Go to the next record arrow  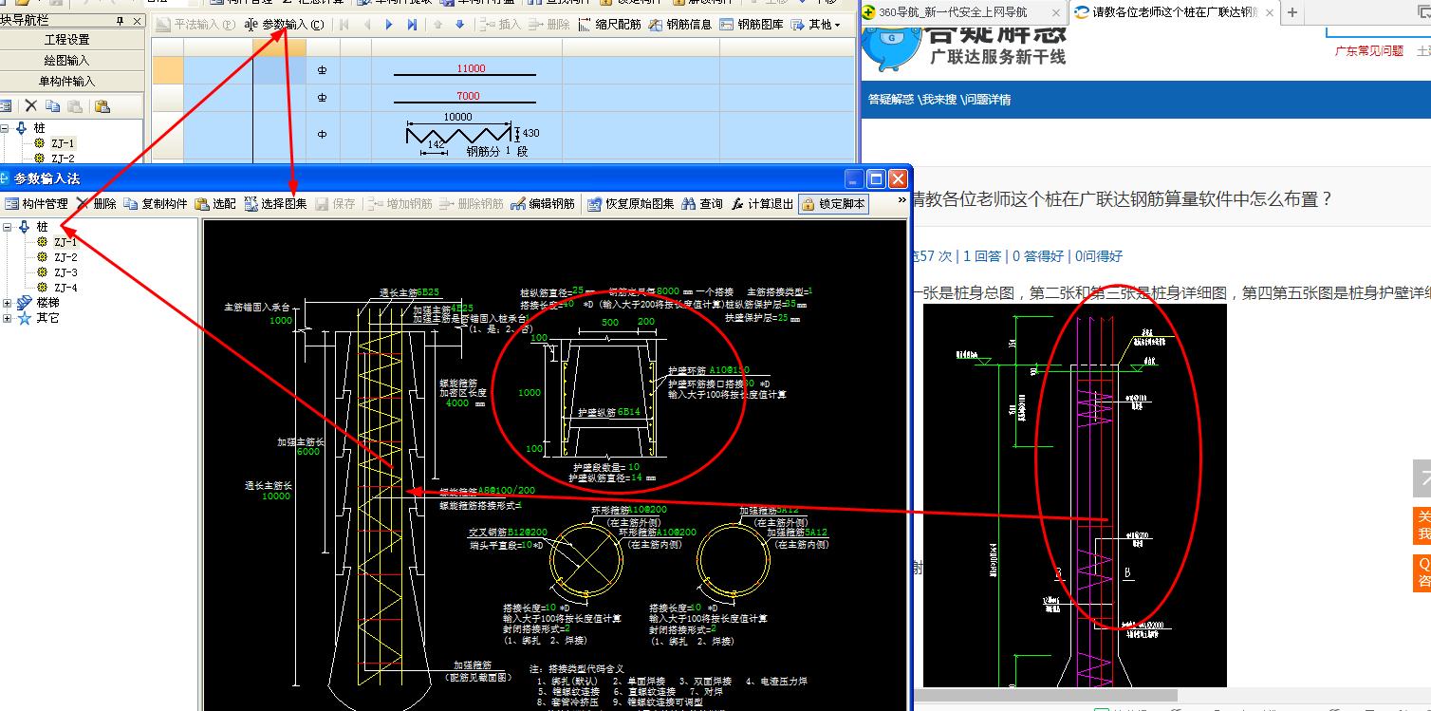[x=389, y=25]
